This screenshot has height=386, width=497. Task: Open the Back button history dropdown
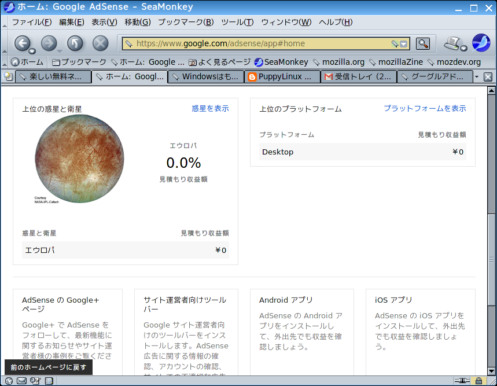tap(32, 52)
